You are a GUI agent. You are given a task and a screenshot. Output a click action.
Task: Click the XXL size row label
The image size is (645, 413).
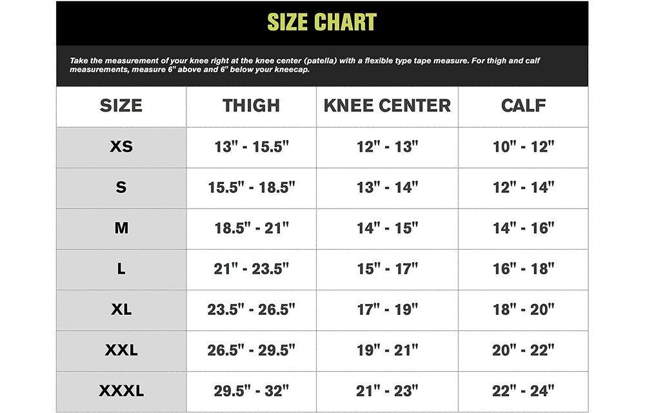click(121, 350)
